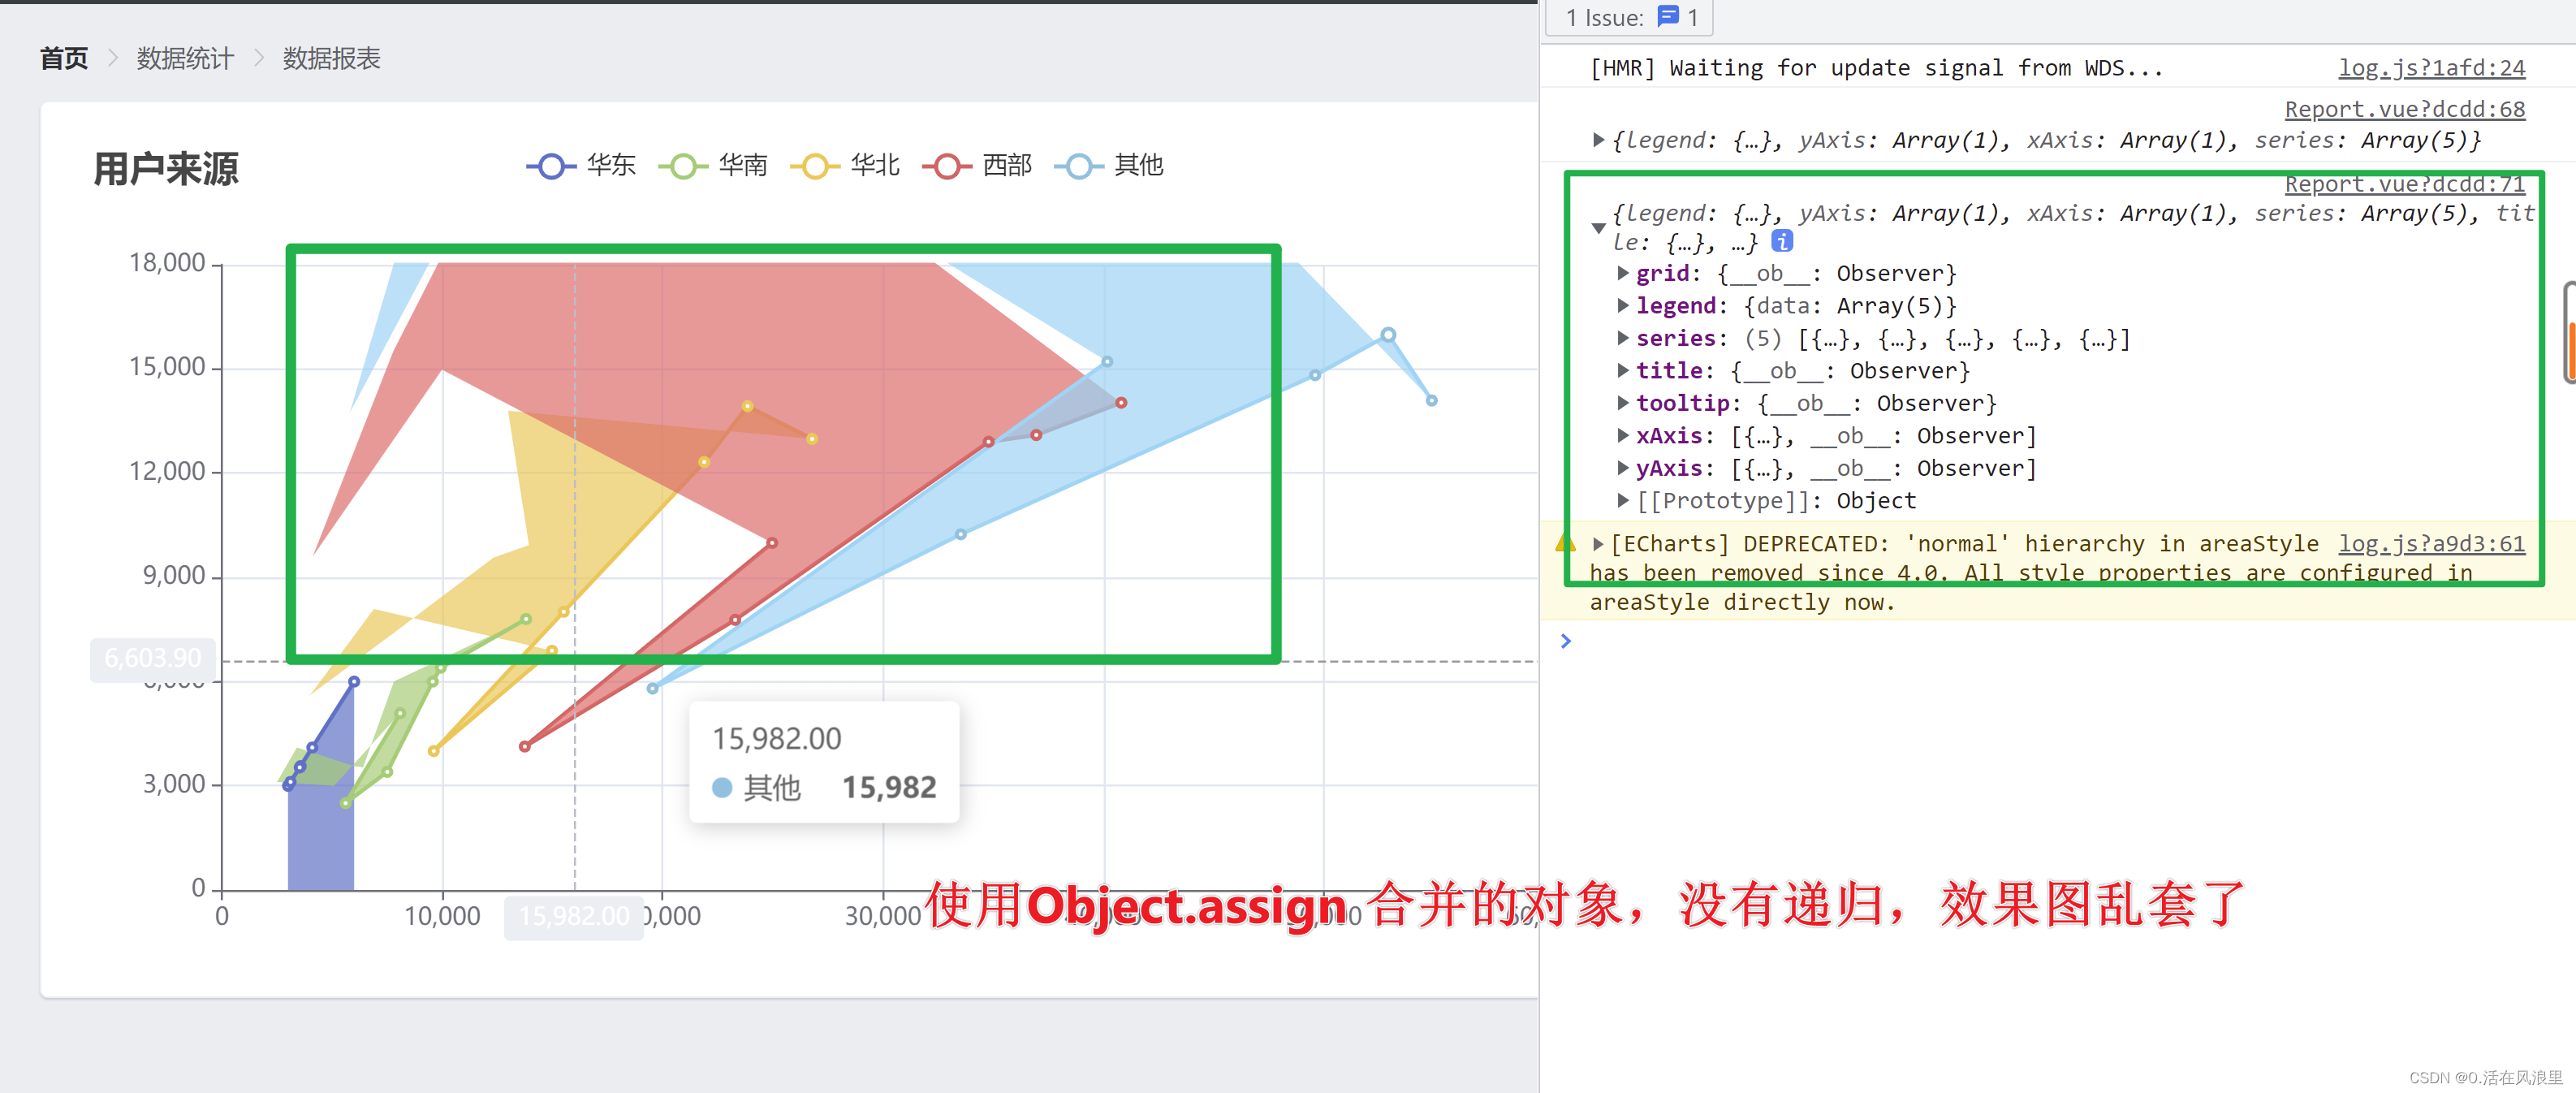The height and width of the screenshot is (1093, 2576).
Task: Expand the grid property
Action: (x=1623, y=272)
